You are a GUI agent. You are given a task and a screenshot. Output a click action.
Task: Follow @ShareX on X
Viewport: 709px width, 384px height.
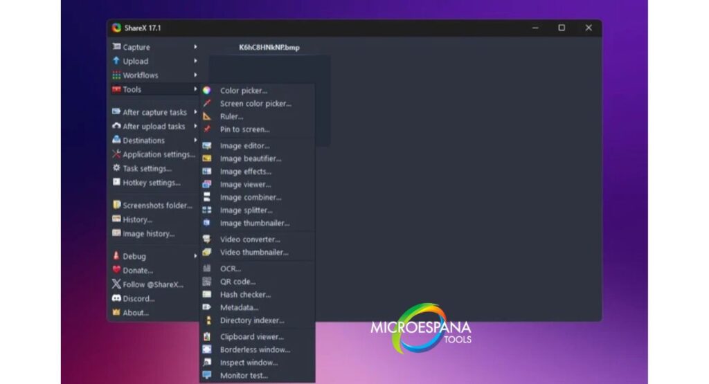pyautogui.click(x=154, y=284)
